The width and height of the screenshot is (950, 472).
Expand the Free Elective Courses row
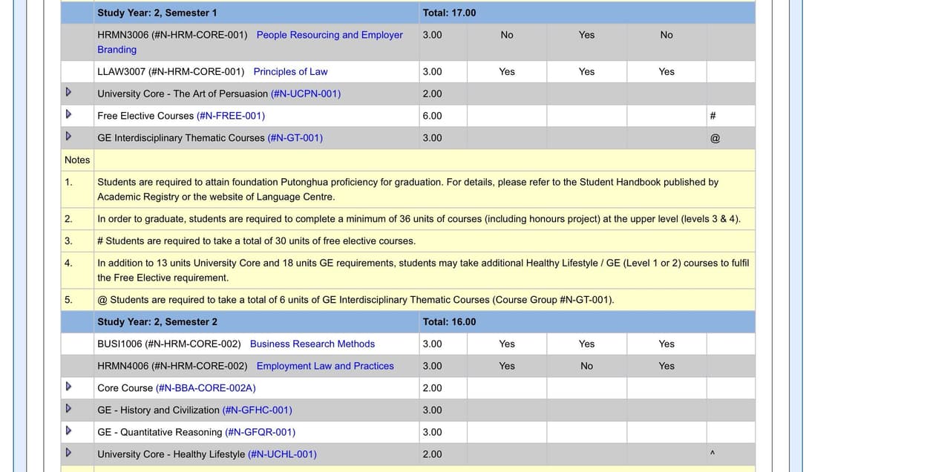(x=68, y=115)
